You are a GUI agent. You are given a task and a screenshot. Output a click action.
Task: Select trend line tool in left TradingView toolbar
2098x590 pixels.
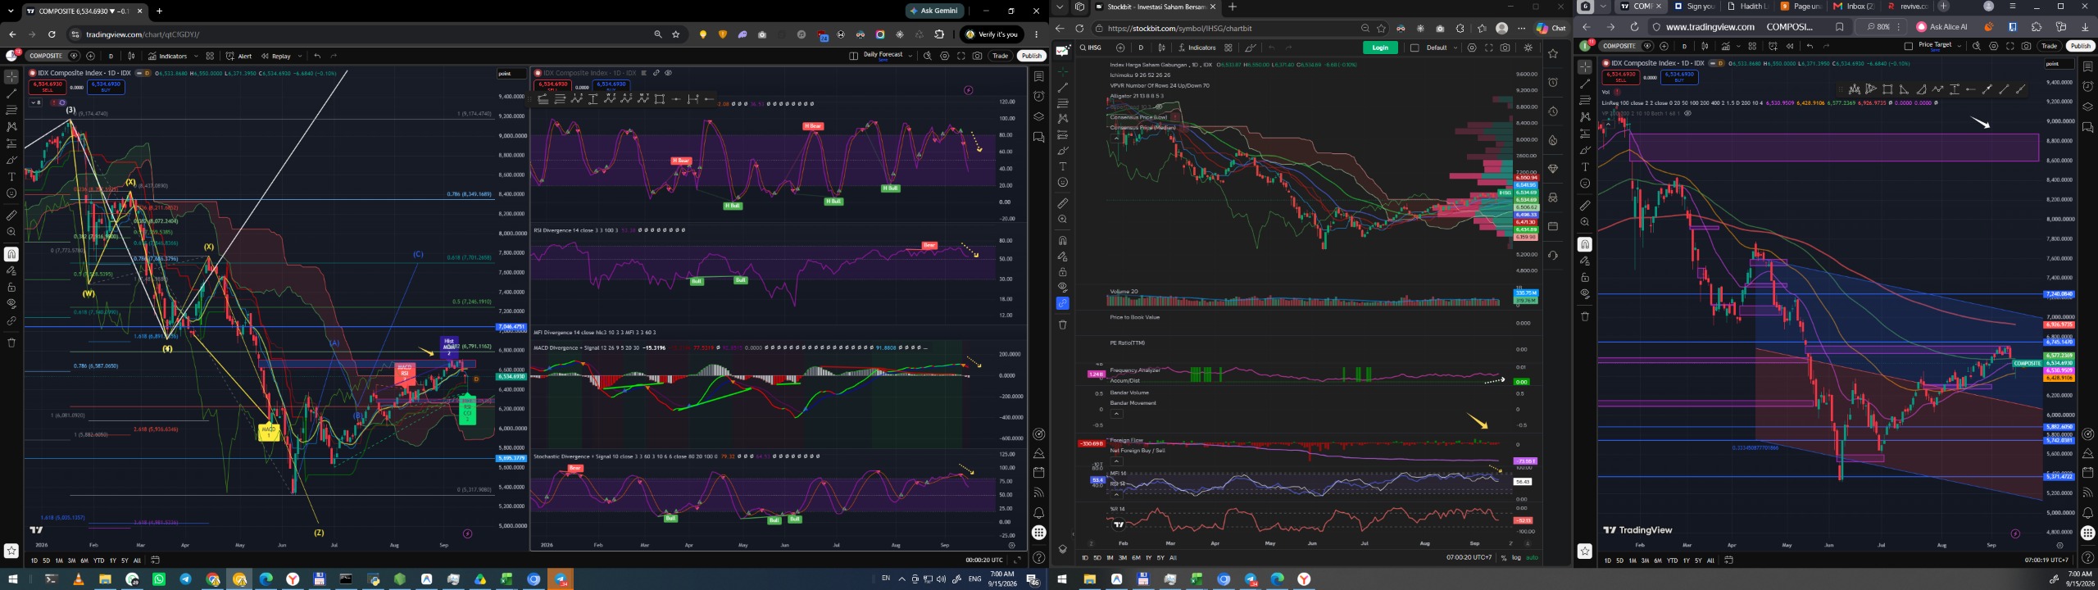[x=11, y=93]
